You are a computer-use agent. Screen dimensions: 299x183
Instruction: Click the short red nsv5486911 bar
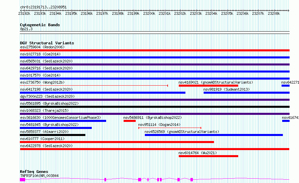coord(130,121)
